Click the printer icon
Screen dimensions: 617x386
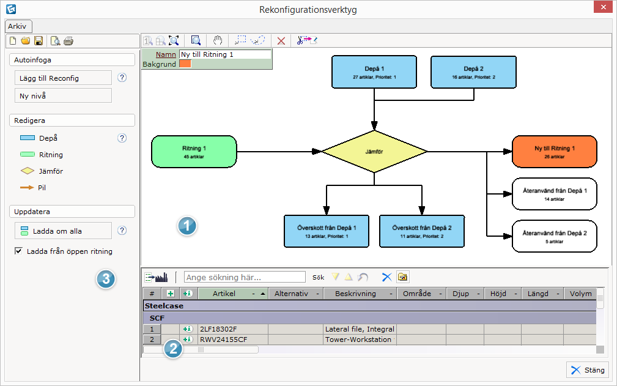(x=68, y=41)
